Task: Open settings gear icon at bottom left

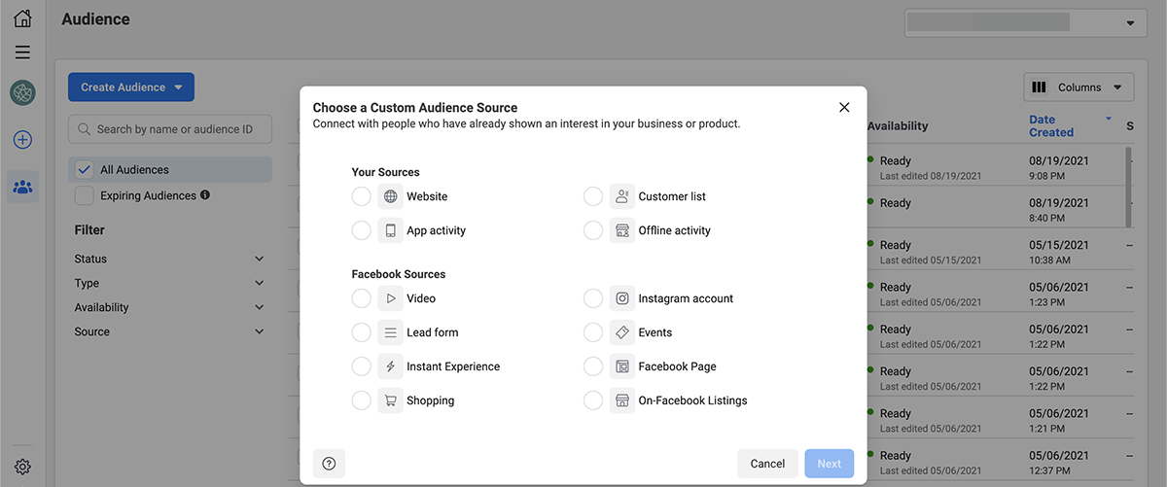Action: [22, 467]
